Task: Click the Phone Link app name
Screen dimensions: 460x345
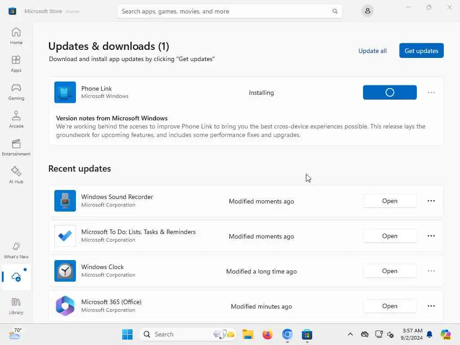Action: pyautogui.click(x=96, y=88)
